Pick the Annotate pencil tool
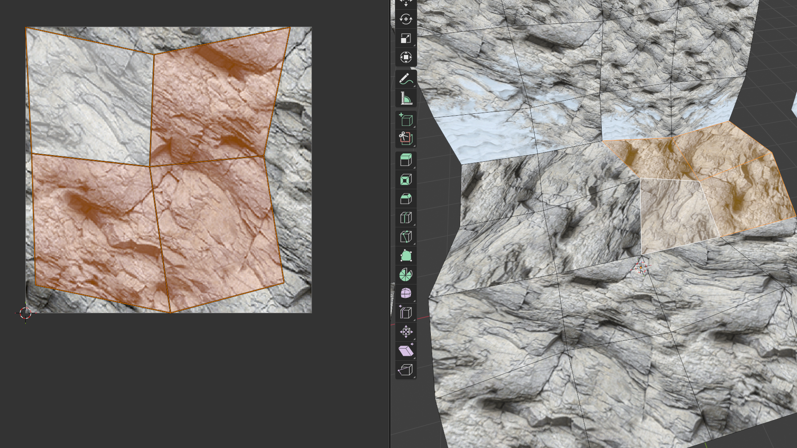797x448 pixels. point(406,79)
